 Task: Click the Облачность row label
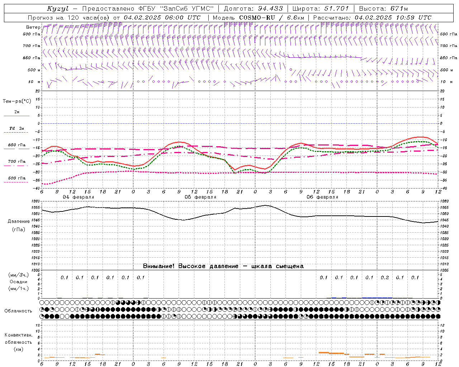click(18, 311)
